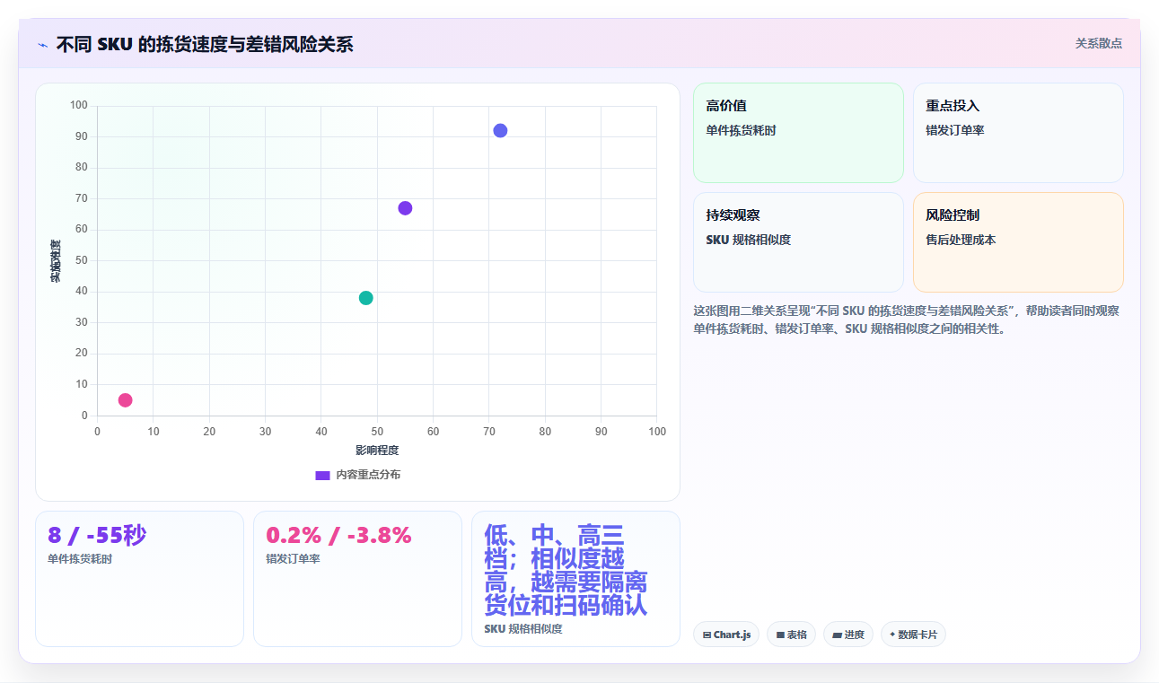Toggle the 内容重点分布 legend swatch
Screen dimensions: 1159x683
coord(322,475)
